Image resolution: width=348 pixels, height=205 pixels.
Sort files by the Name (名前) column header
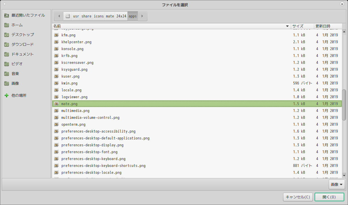tap(171, 26)
